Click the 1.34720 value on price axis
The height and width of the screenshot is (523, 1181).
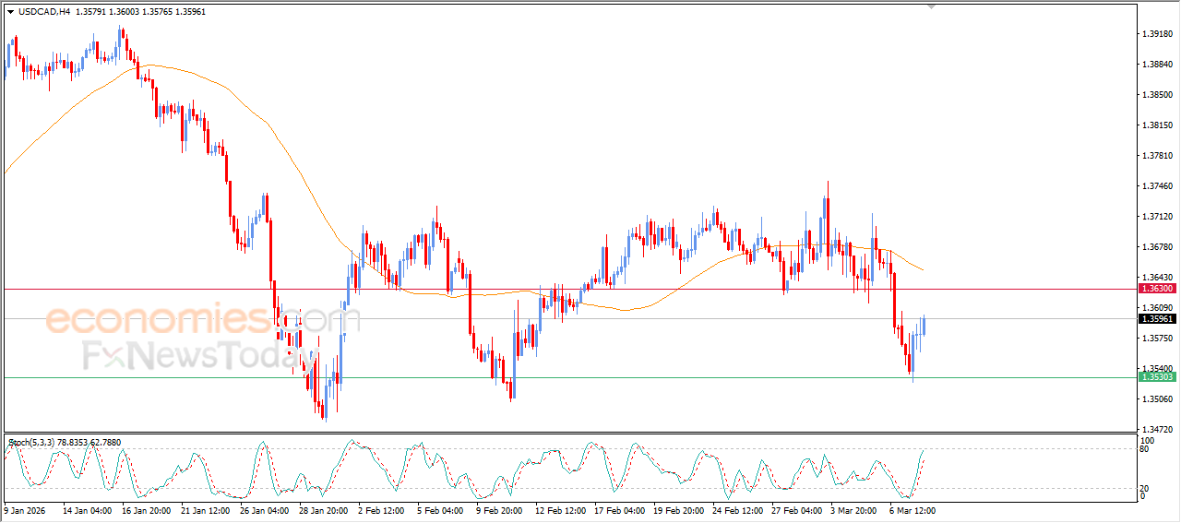1156,430
